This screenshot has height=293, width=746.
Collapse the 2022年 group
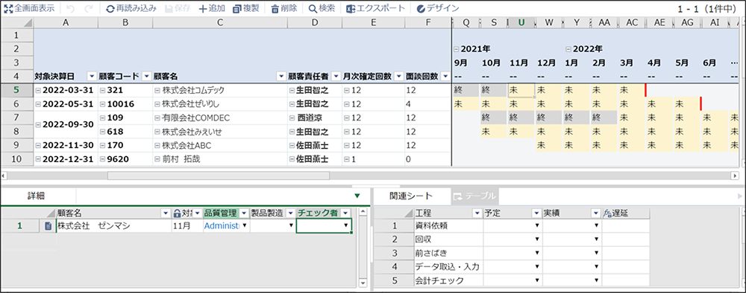click(x=568, y=49)
